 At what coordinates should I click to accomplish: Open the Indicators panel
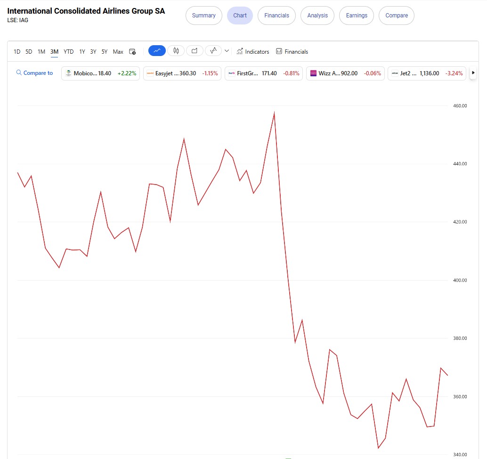tap(253, 52)
